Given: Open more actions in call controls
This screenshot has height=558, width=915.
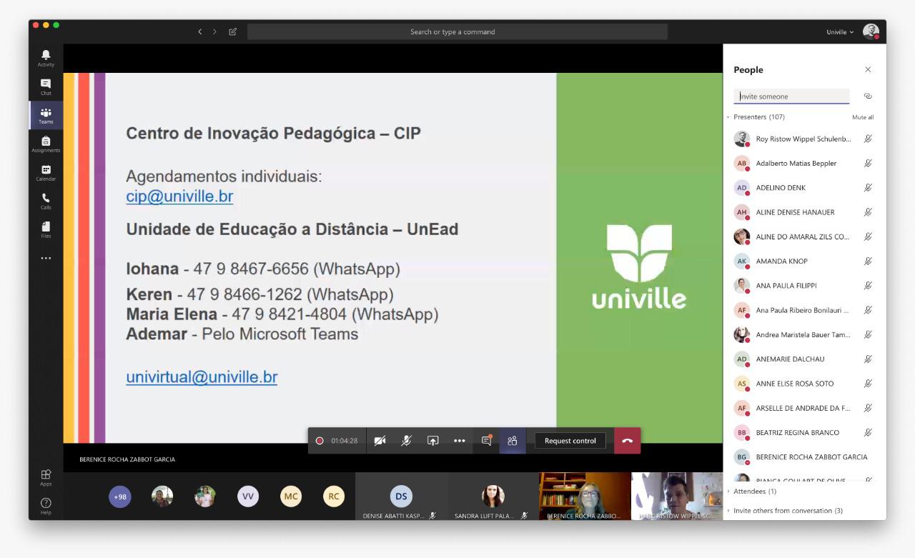Looking at the screenshot, I should (459, 441).
